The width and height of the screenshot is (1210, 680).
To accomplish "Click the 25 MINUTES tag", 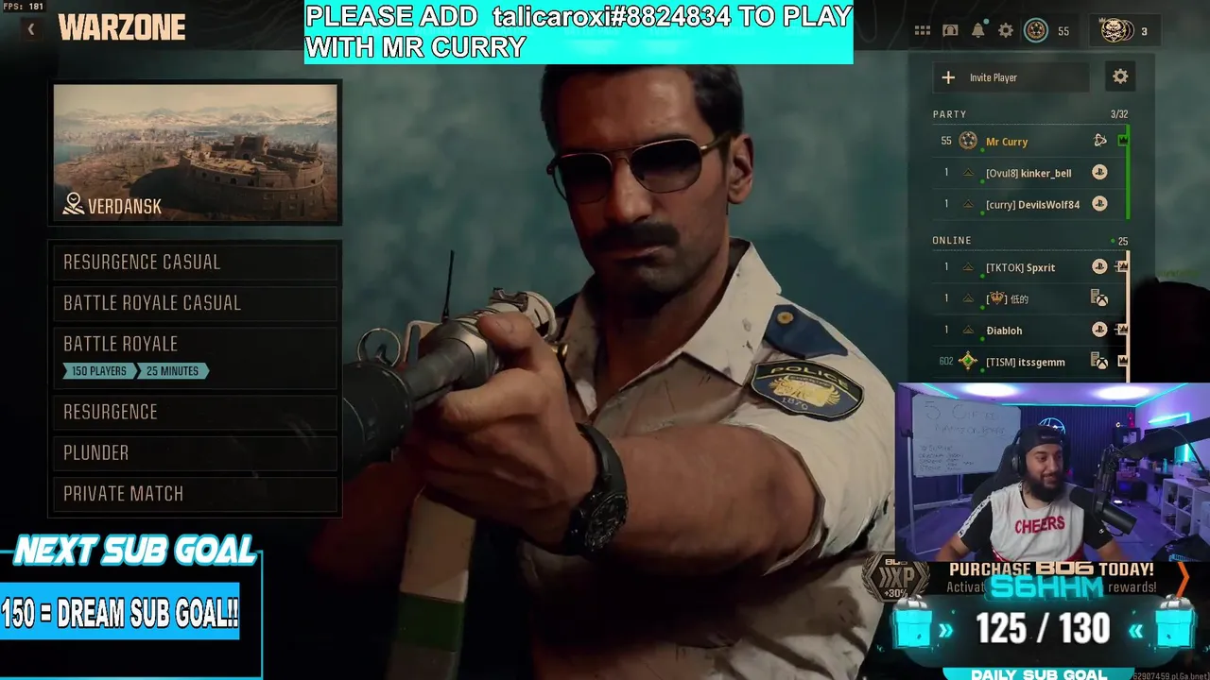I will [172, 371].
